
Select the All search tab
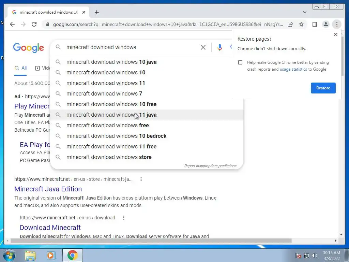21,68
